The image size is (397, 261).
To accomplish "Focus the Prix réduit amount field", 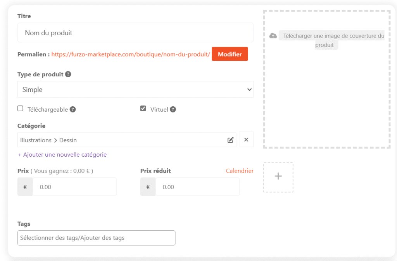I will (197, 187).
